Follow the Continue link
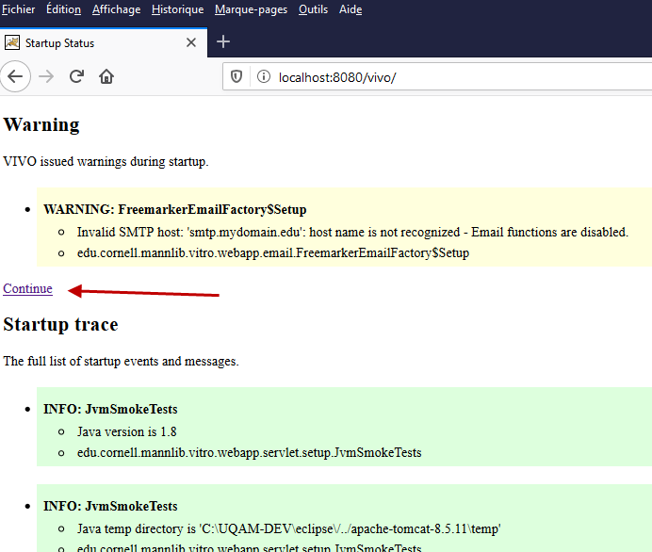 [28, 288]
